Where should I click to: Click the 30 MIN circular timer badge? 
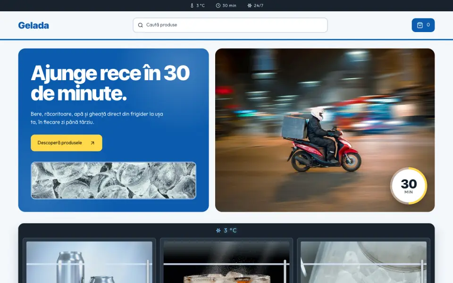point(409,186)
